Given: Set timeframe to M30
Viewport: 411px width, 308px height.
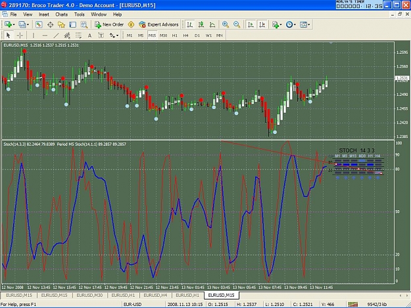Looking at the screenshot, I should point(163,35).
